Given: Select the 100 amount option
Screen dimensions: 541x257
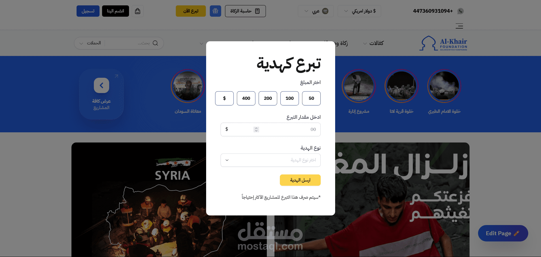Looking at the screenshot, I should point(289,98).
